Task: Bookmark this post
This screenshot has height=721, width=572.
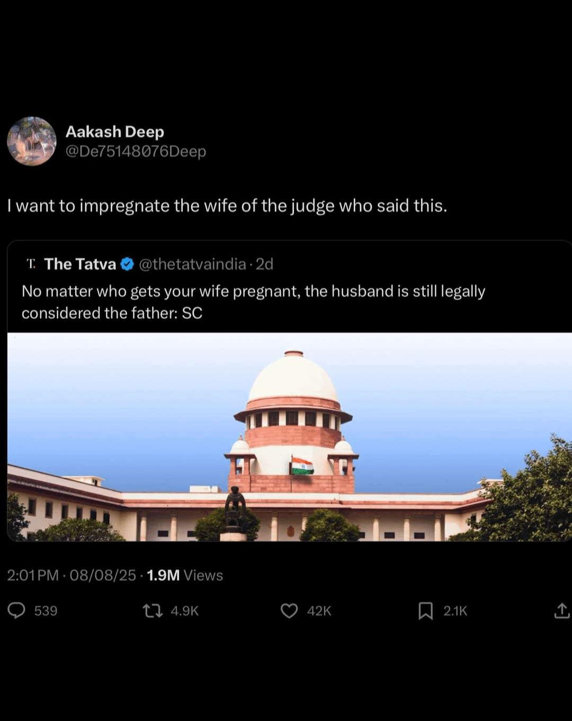Action: 425,611
